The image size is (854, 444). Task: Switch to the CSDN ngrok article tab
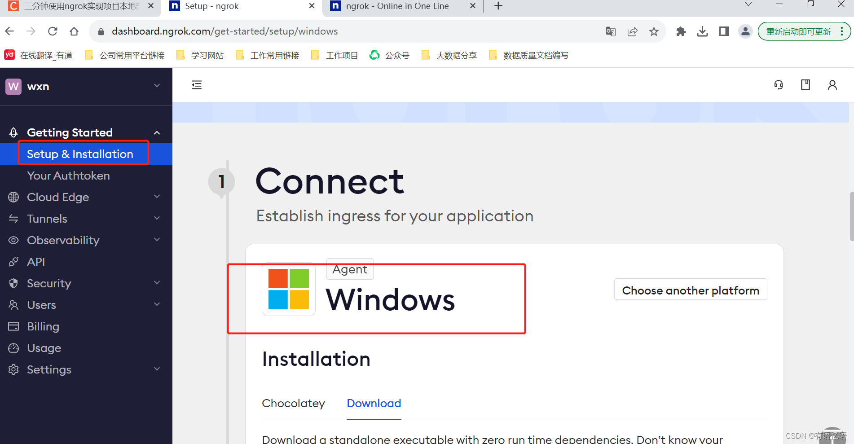pyautogui.click(x=81, y=6)
